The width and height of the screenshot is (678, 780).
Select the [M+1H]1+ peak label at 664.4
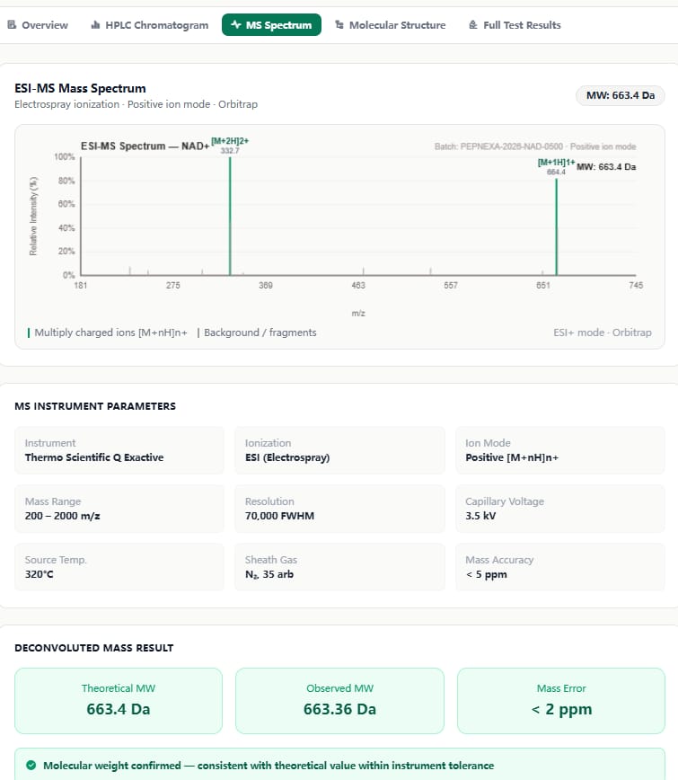(x=556, y=166)
